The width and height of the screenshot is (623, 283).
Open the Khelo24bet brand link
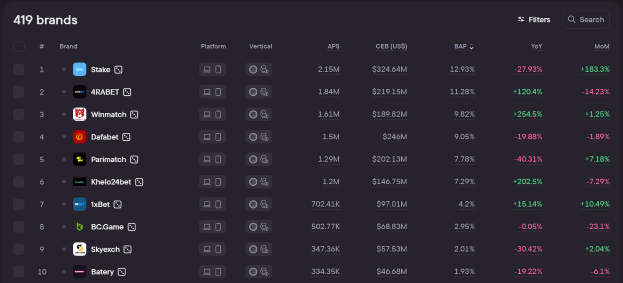point(111,182)
